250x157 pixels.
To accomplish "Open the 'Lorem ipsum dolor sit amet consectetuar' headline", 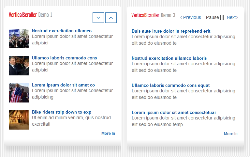I will click(174, 112).
